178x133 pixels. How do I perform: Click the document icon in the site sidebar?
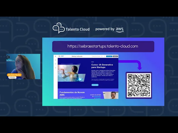click(x=56, y=68)
